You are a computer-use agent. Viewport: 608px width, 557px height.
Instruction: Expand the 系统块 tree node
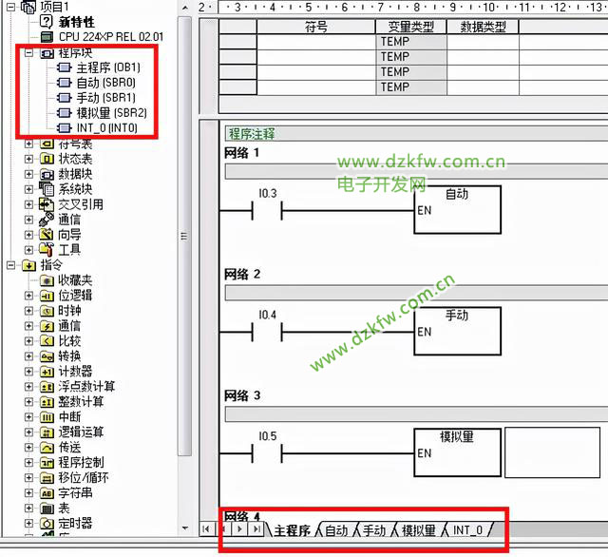(x=28, y=189)
